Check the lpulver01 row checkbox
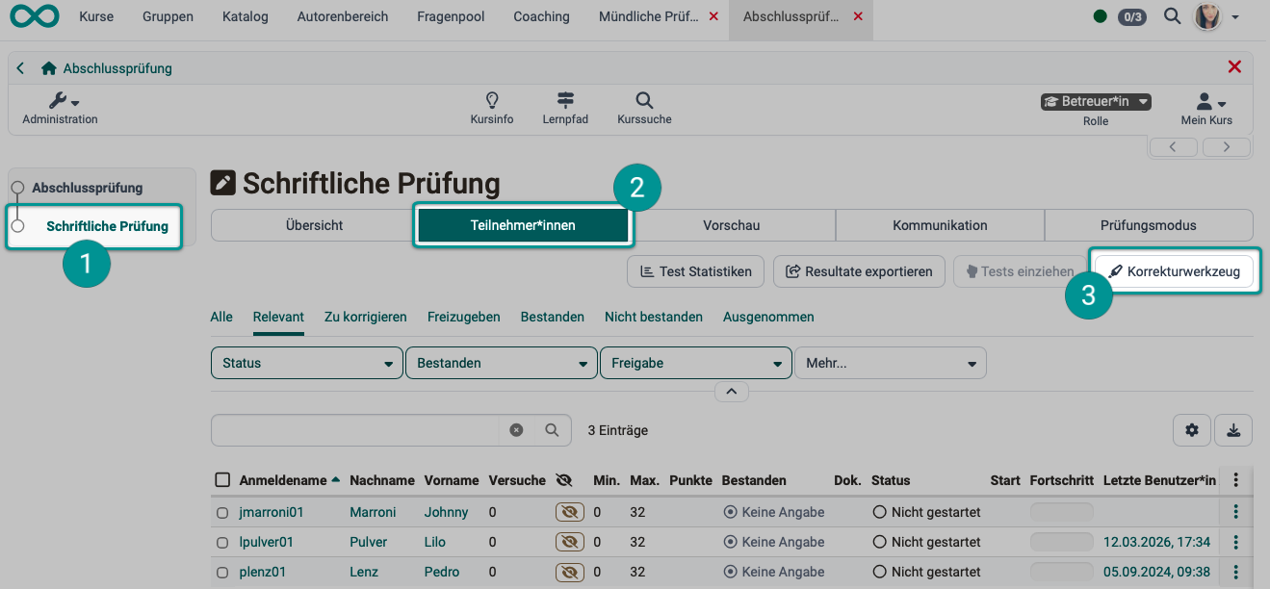The image size is (1270, 589). pos(221,542)
